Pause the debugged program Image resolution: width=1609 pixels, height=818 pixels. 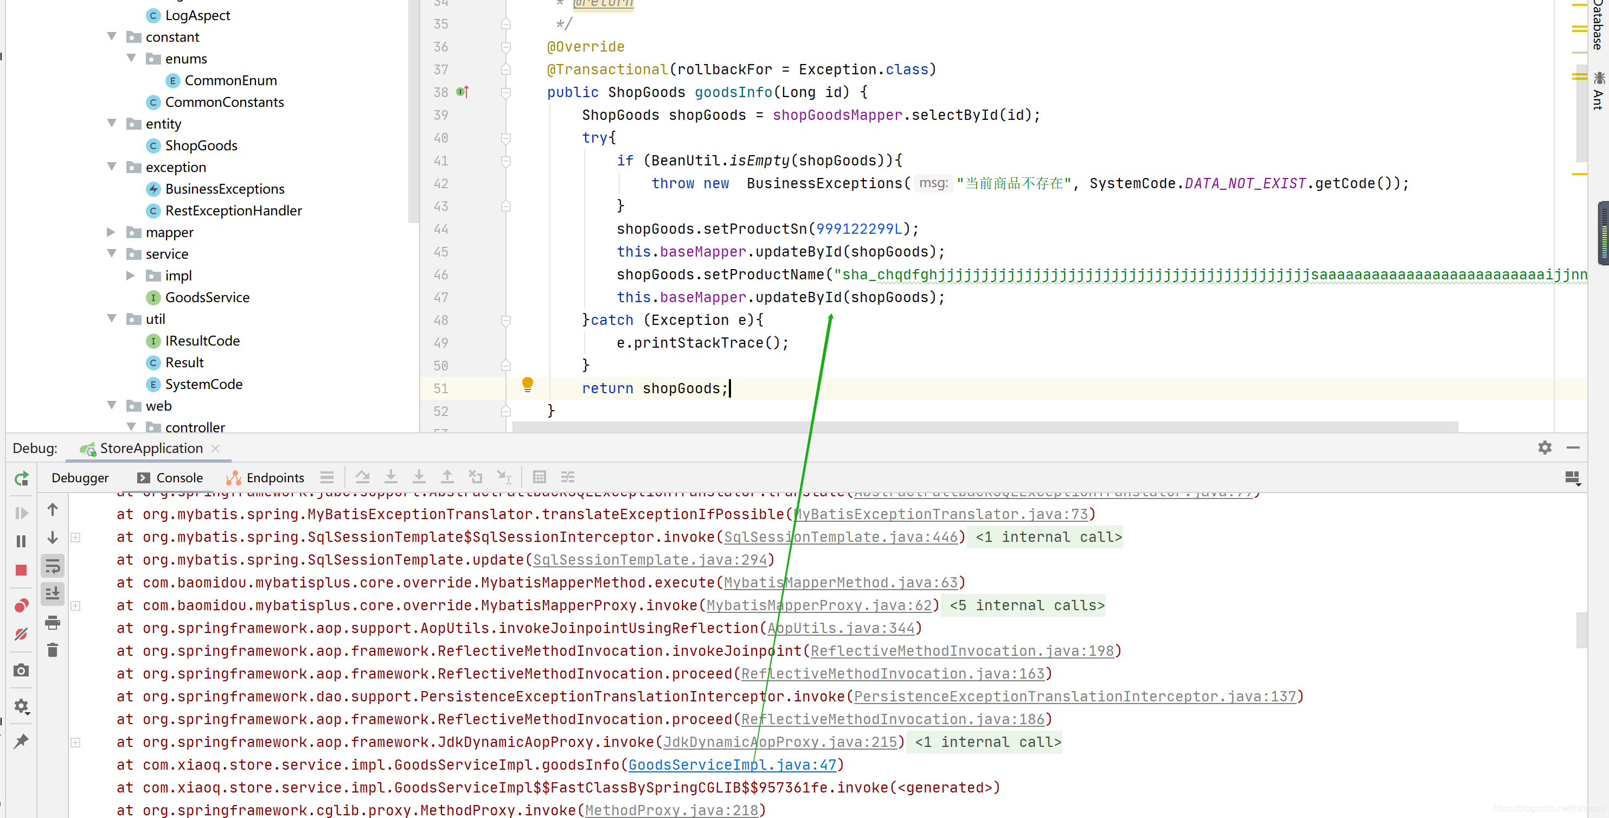21,541
